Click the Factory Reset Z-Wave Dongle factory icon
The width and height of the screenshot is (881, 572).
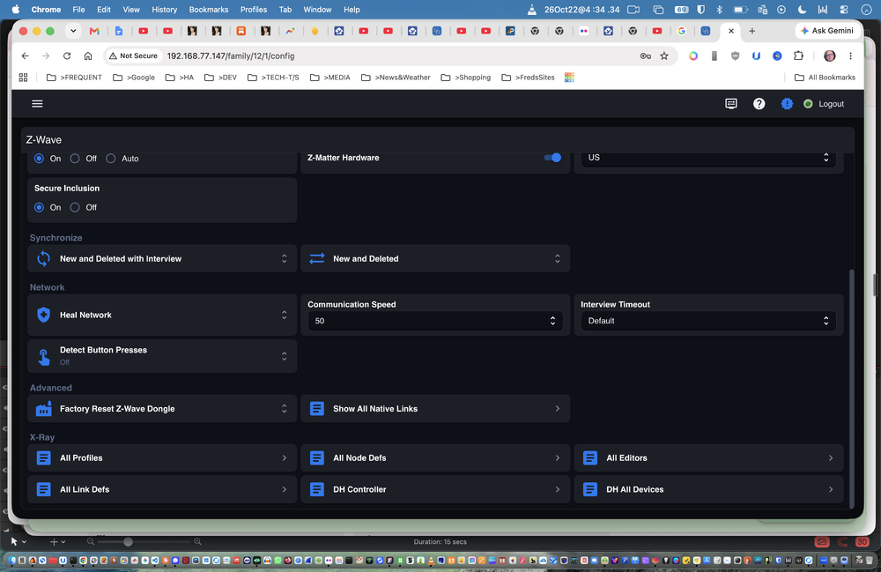pyautogui.click(x=43, y=408)
